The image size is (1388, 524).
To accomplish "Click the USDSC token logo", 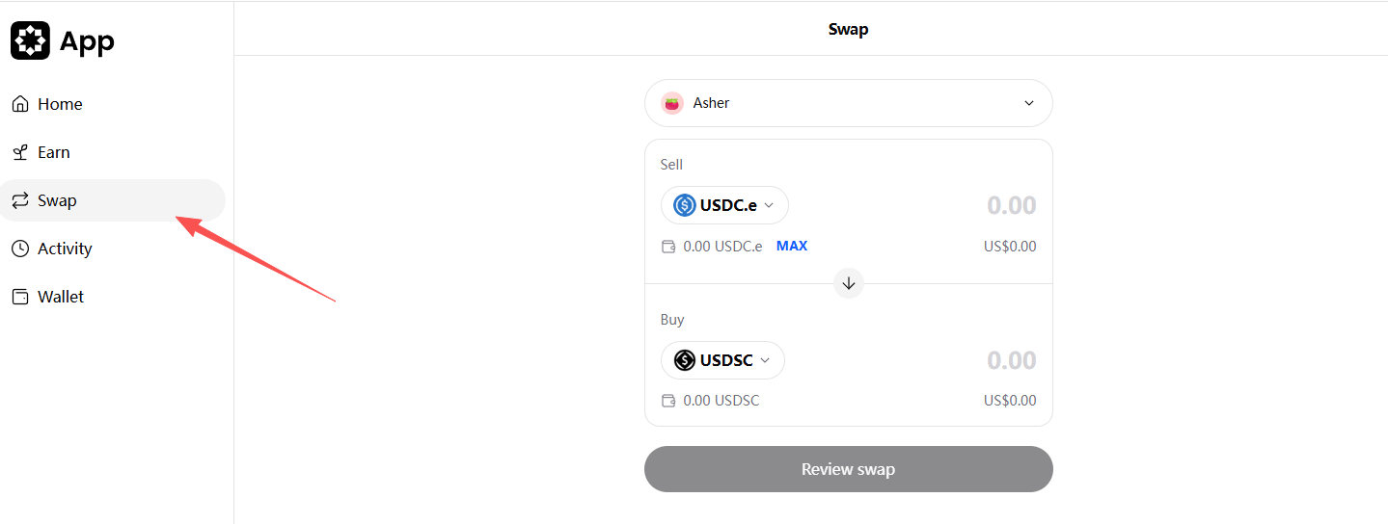I will (685, 360).
